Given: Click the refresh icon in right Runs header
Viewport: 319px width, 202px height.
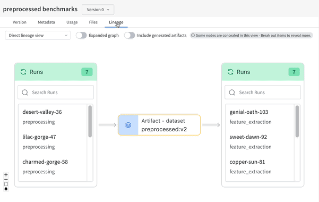Looking at the screenshot, I should click(x=230, y=72).
